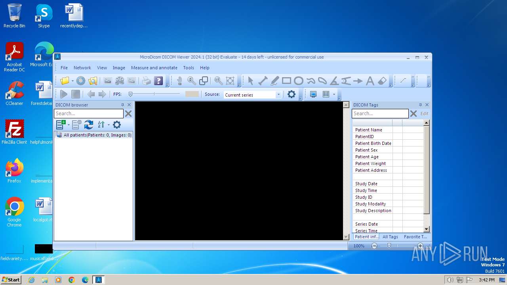Open file with the folder icon

pyautogui.click(x=65, y=81)
